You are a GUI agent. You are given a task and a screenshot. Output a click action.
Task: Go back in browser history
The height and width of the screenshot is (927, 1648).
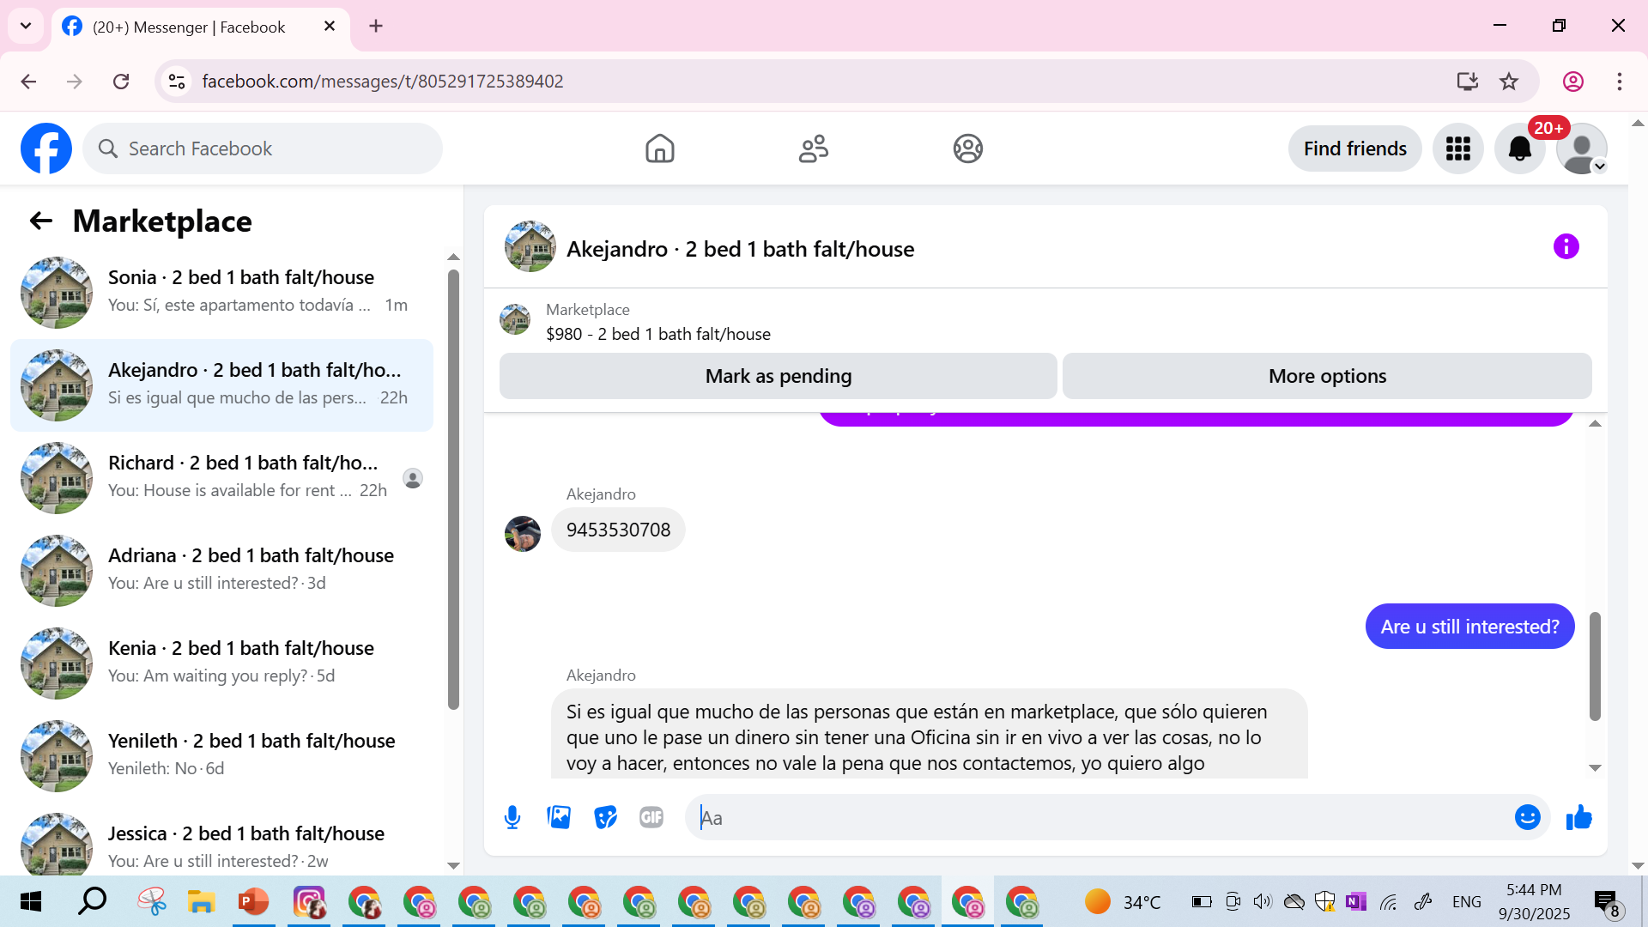[28, 82]
